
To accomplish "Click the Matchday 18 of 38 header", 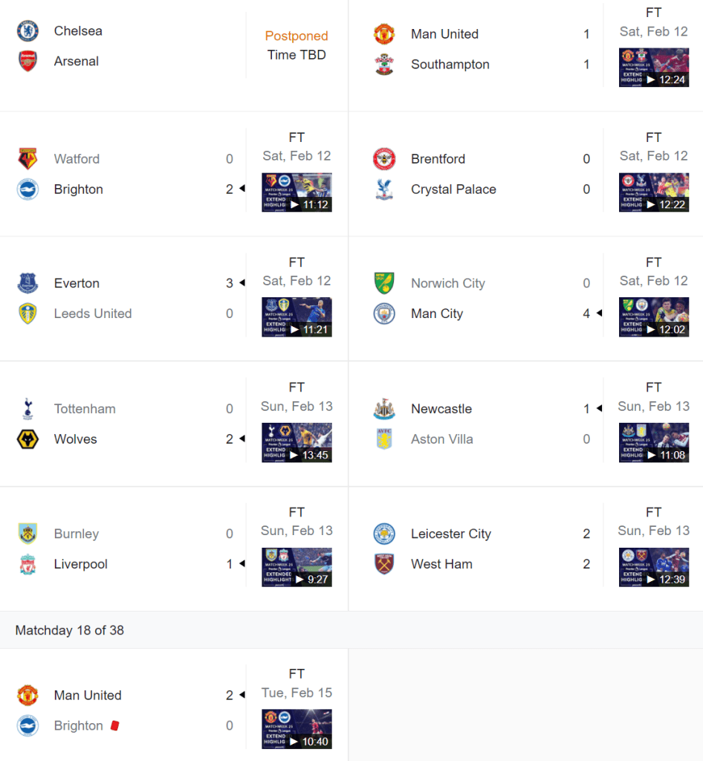I will tap(70, 630).
